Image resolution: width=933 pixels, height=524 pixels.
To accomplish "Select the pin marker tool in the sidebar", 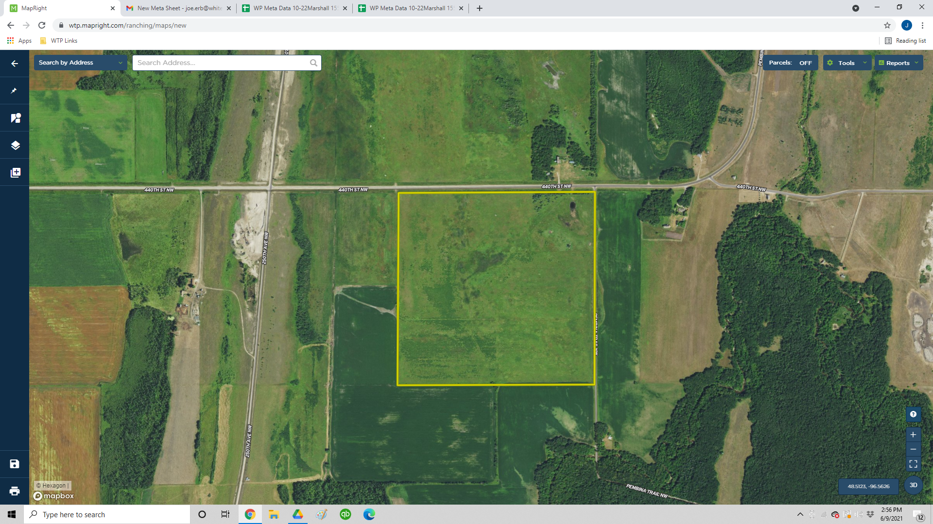I will 15,91.
